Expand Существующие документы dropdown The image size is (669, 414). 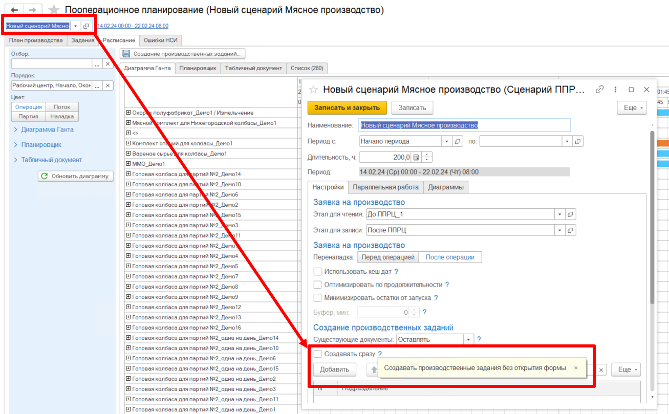468,339
